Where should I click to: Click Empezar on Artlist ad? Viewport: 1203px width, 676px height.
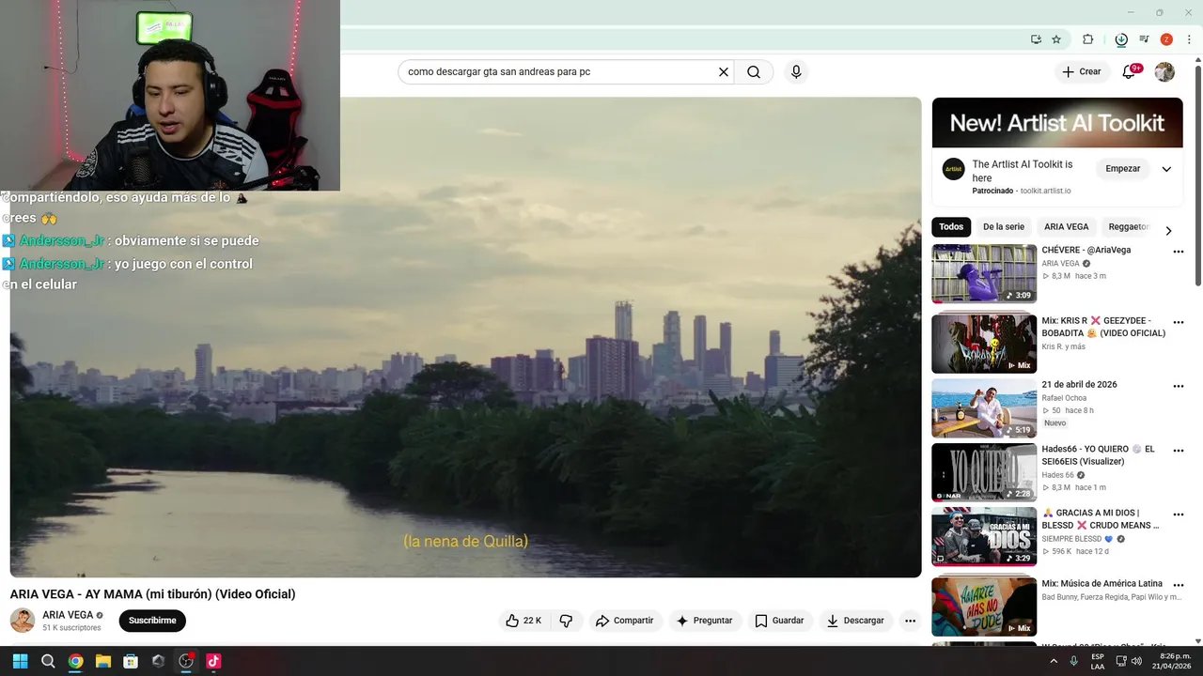1122,169
